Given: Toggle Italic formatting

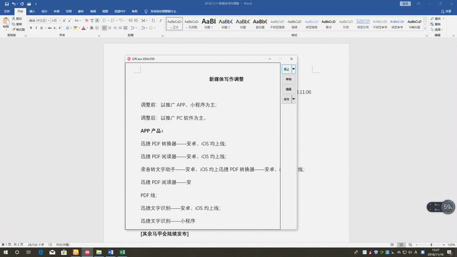Looking at the screenshot, I should pyautogui.click(x=36, y=28).
